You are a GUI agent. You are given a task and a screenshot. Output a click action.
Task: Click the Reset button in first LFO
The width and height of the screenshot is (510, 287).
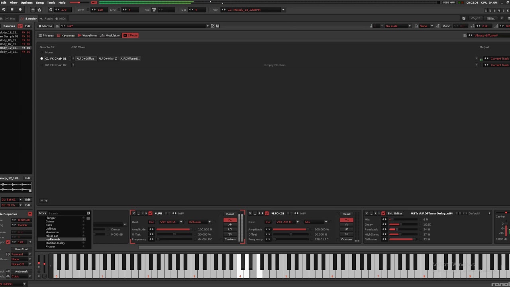coord(230,214)
